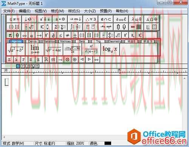
Task: Switch to the Trig tab
Action: [x=98, y=41]
